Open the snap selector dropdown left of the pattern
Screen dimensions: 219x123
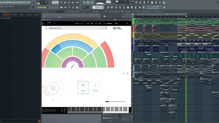[85, 8]
